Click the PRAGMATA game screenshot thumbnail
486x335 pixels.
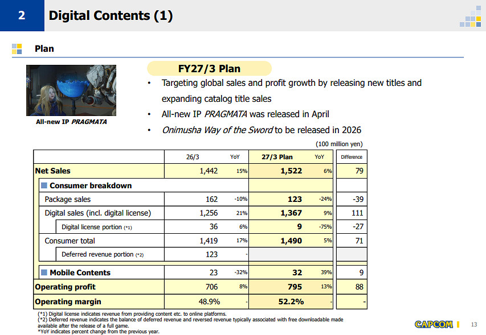click(71, 90)
